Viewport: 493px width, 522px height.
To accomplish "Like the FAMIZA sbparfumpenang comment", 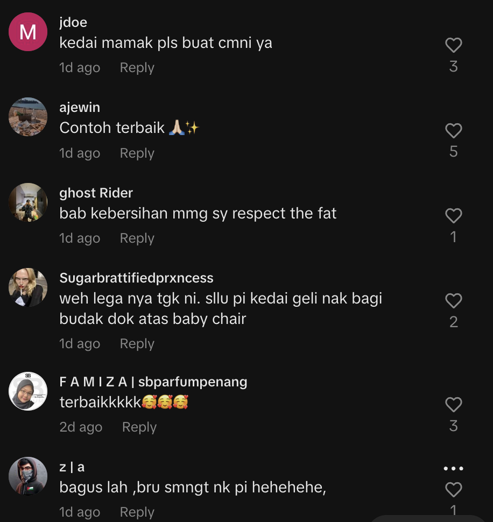I will [x=454, y=405].
